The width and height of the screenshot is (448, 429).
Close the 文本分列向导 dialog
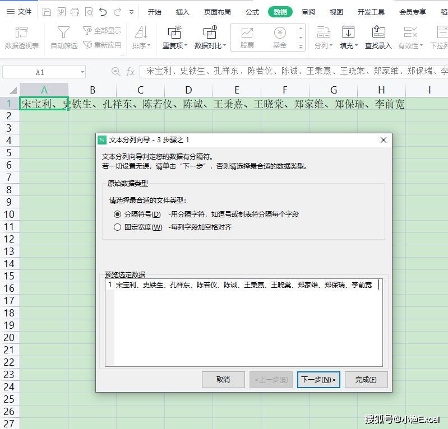click(x=384, y=140)
